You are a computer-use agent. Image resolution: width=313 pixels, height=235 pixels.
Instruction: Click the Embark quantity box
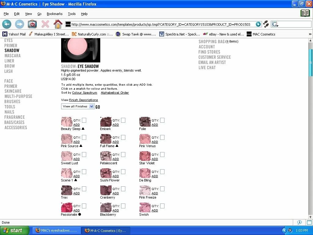123,120
